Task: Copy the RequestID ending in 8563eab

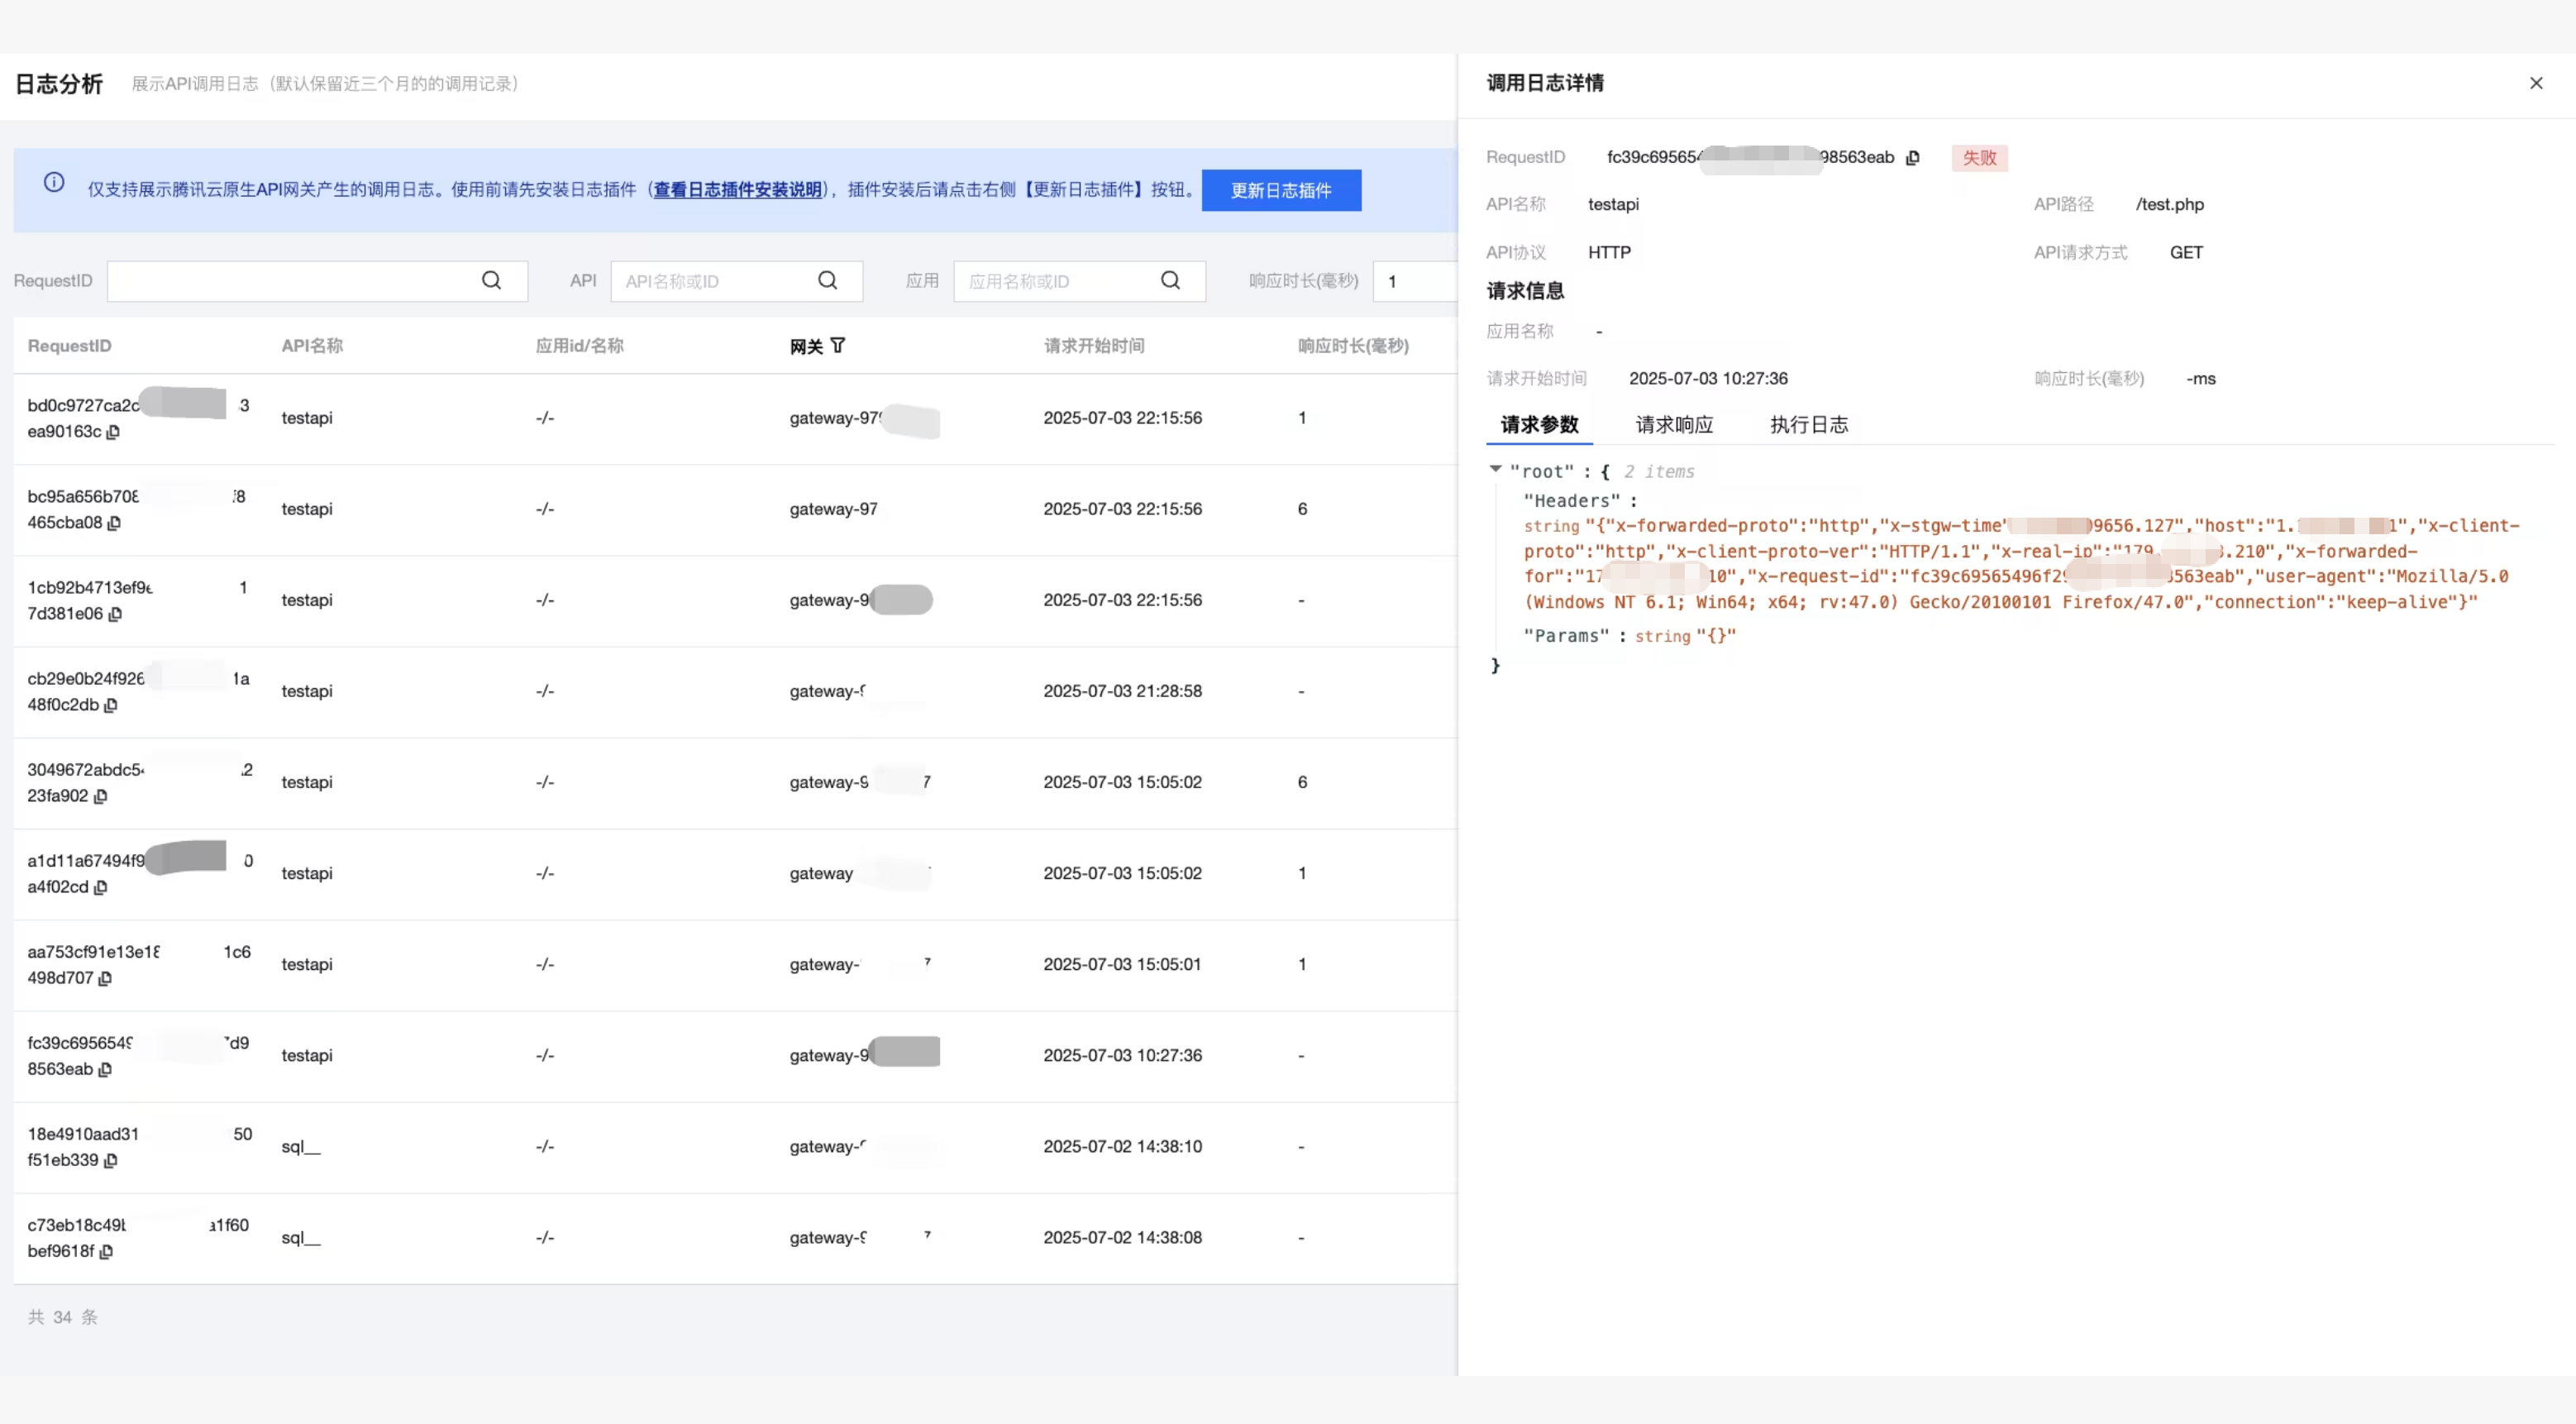Action: point(105,1069)
